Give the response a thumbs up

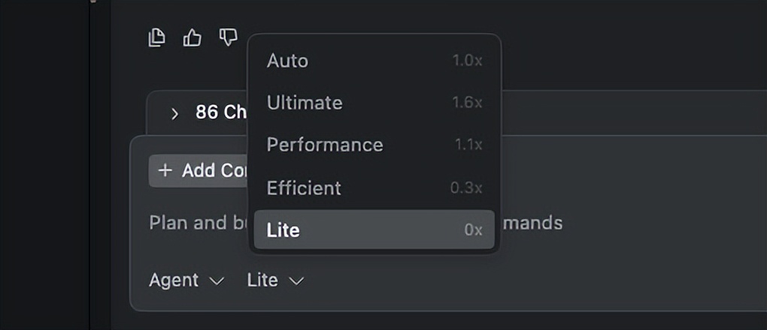click(x=193, y=37)
